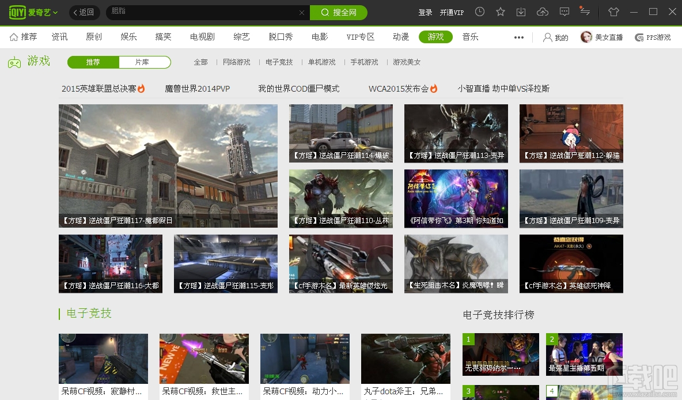The width and height of the screenshot is (682, 400).
Task: Switch to the 游戏 channel tab
Action: pos(435,36)
